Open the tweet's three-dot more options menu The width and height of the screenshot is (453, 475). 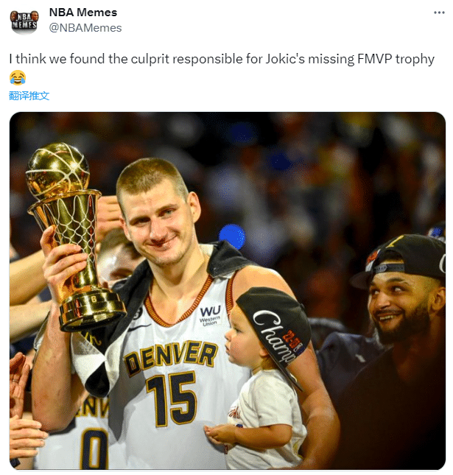pos(439,13)
